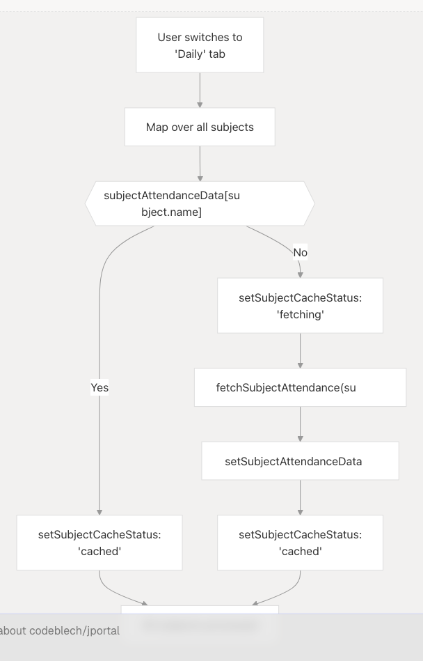Click the fetchSubjectAttendance node
The width and height of the screenshot is (423, 661).
pos(300,387)
